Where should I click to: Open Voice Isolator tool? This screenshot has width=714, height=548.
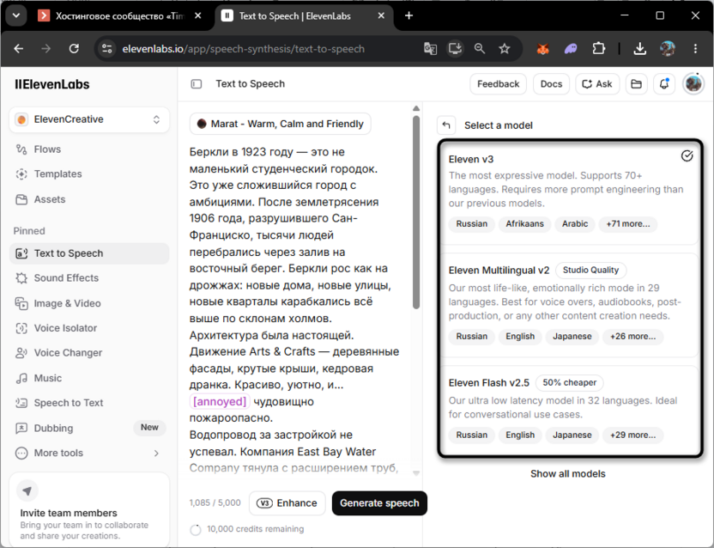[89, 328]
